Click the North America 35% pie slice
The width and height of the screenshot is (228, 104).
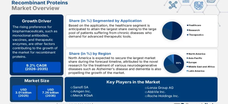click(x=179, y=62)
